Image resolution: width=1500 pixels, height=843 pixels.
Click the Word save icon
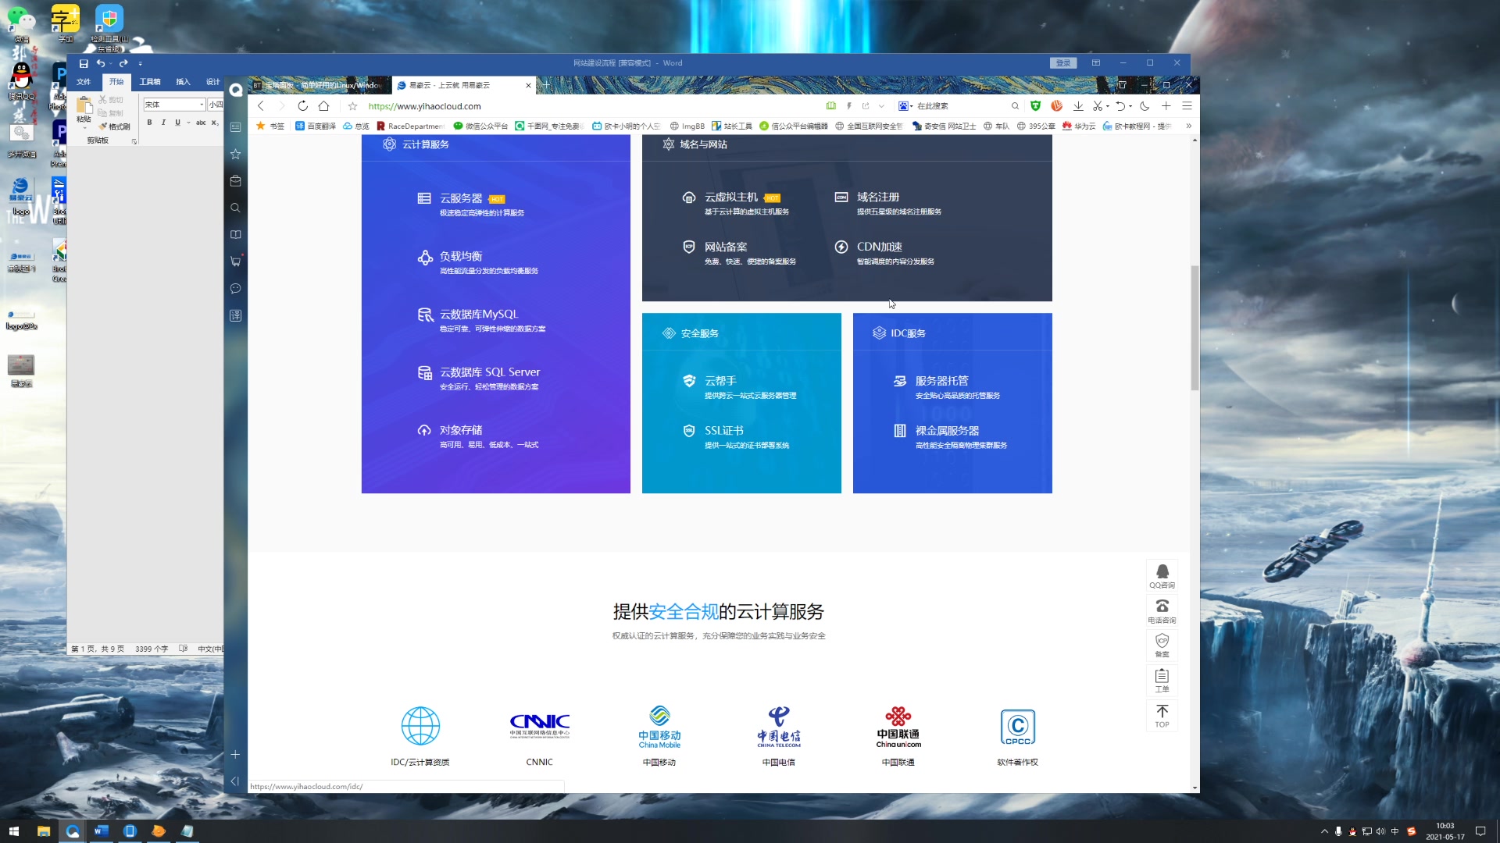(84, 63)
